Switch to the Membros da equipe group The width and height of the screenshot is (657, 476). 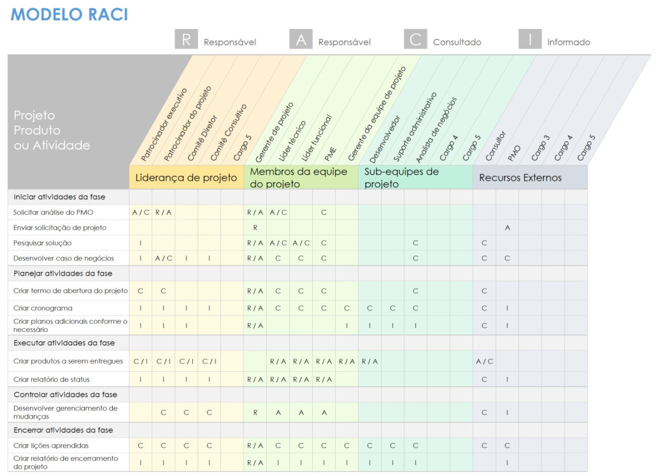click(x=298, y=177)
